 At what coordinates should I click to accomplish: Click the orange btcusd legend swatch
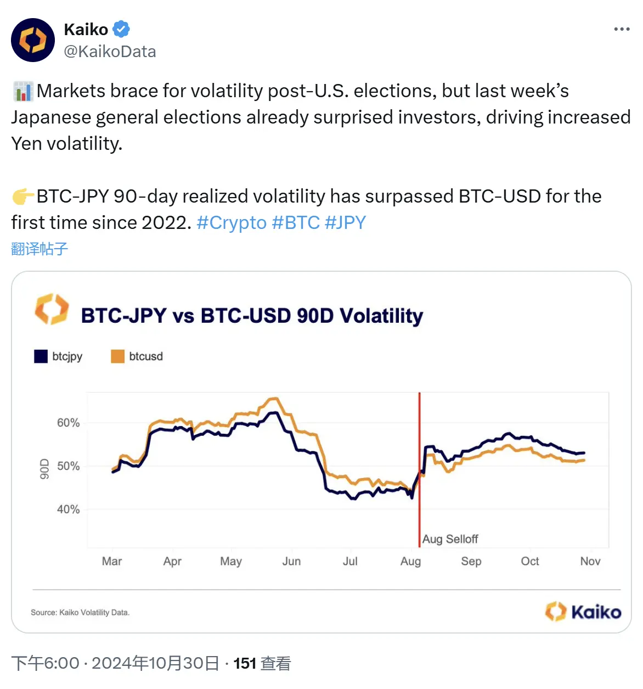pyautogui.click(x=117, y=356)
